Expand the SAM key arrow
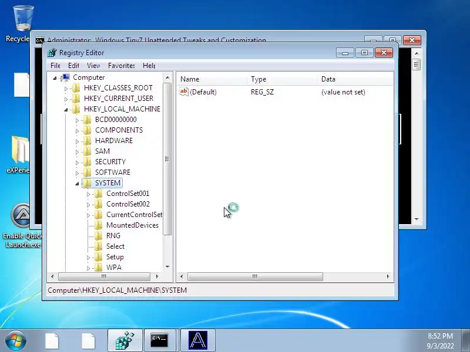This screenshot has height=352, width=470. (77, 152)
